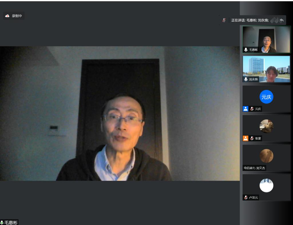Click the 正在讲话 speaking names text

250,20
